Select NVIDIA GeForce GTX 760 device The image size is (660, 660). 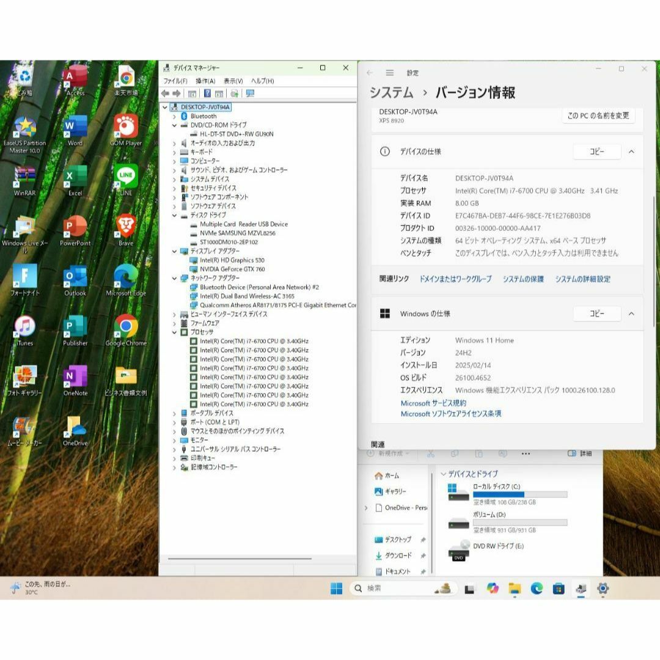(x=232, y=269)
